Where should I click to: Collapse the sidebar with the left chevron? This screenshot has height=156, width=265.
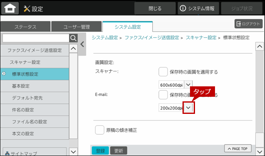pyautogui.click(x=82, y=44)
